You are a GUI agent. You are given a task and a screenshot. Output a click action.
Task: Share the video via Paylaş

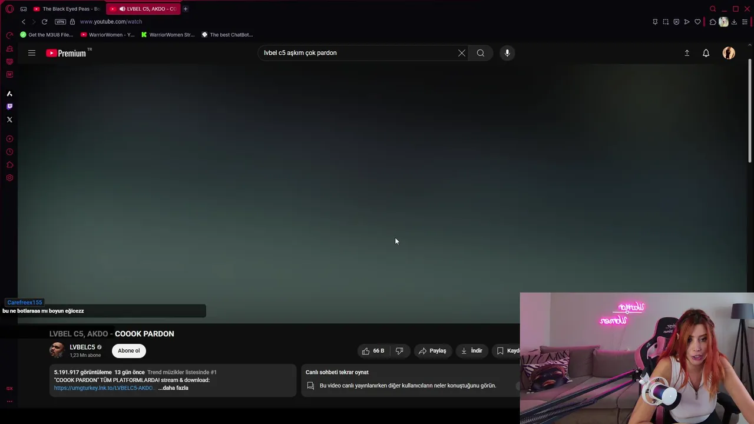tap(432, 350)
